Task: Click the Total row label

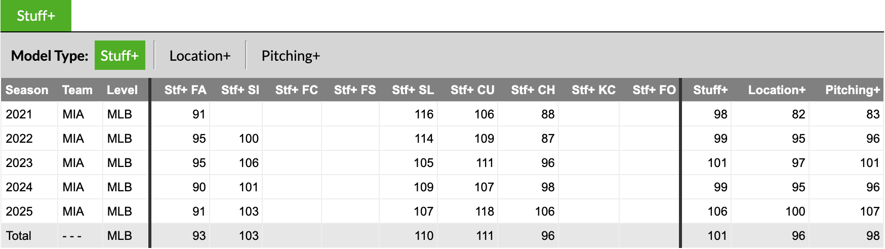Action: tap(19, 236)
